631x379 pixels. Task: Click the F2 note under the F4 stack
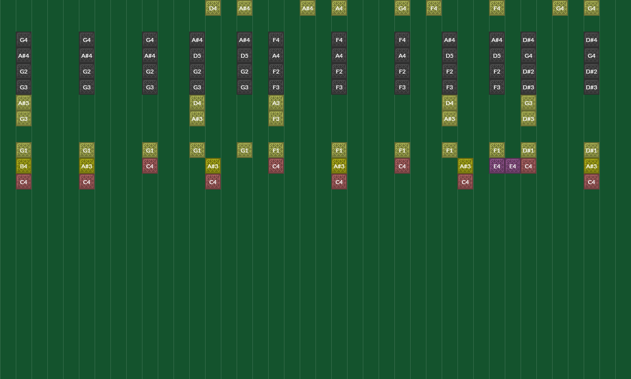(x=276, y=71)
